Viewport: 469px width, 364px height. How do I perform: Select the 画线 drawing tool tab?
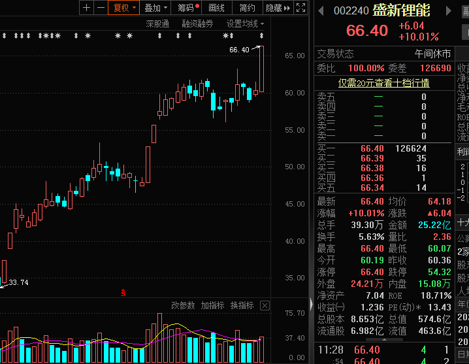click(x=217, y=8)
